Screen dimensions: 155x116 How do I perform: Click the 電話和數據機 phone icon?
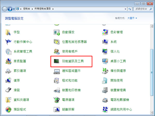105,100
